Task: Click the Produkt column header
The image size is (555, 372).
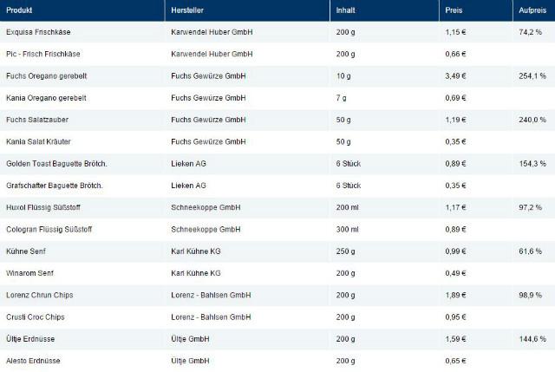Action: [x=21, y=10]
